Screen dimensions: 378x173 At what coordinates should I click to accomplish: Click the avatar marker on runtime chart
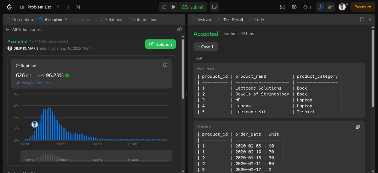point(35,124)
